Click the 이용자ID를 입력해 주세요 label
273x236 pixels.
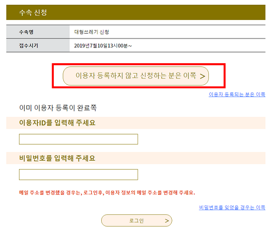57,123
